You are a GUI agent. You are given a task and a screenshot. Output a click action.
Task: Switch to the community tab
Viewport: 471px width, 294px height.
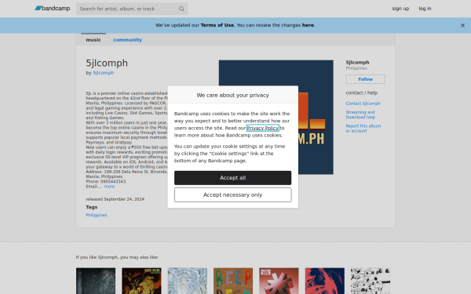coord(127,40)
